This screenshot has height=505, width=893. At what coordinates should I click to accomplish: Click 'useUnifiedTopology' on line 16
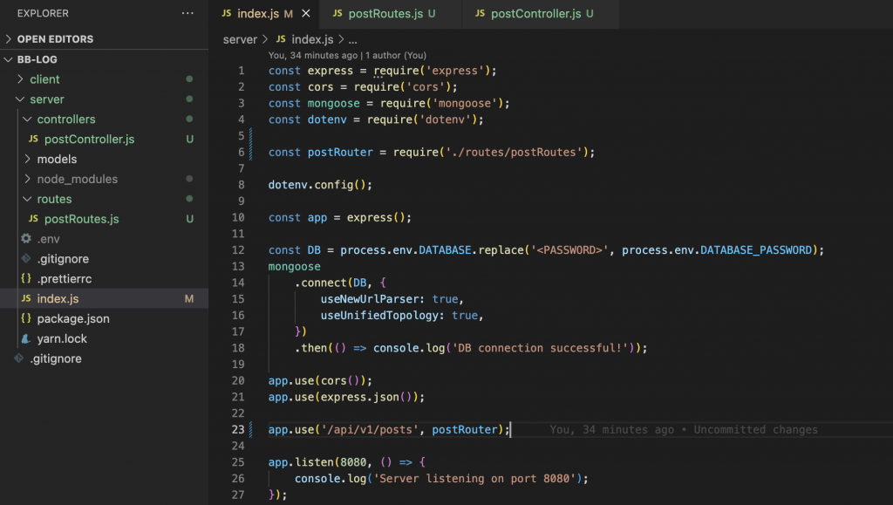(382, 316)
